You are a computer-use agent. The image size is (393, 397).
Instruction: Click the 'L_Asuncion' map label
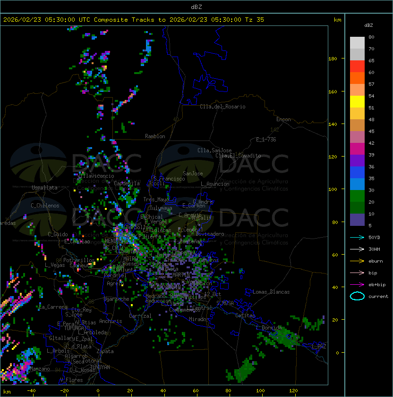tap(215, 184)
